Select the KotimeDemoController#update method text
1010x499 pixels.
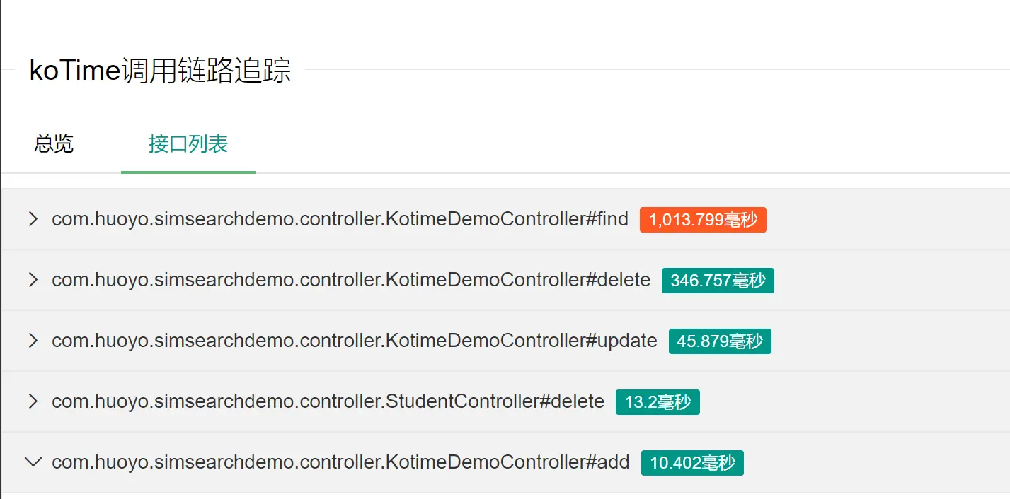click(x=352, y=341)
